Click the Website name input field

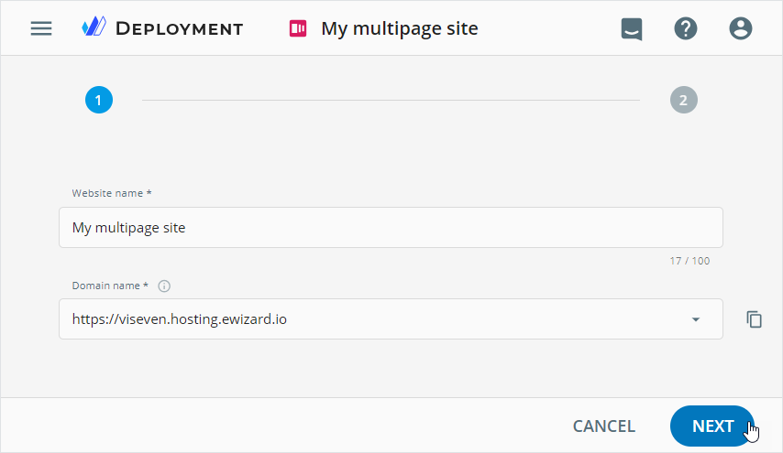pyautogui.click(x=391, y=227)
